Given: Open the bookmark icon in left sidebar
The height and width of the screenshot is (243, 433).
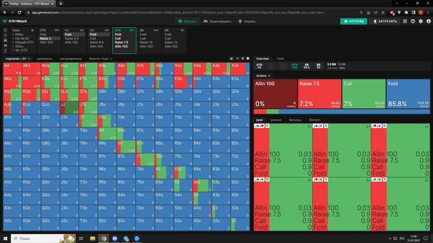Looking at the screenshot, I should point(5,30).
